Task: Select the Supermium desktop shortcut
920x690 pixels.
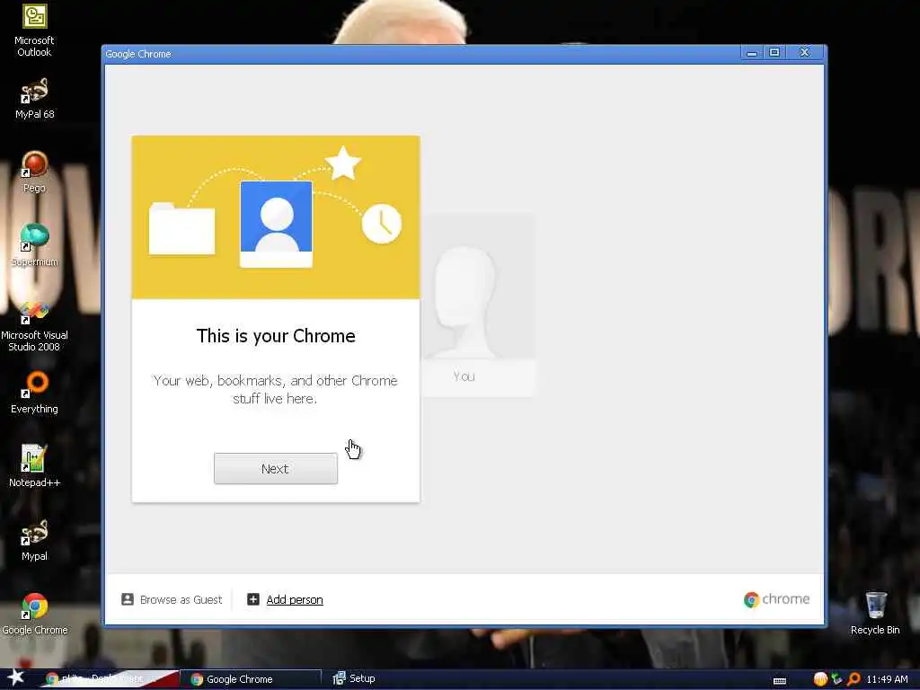Action: pos(34,245)
